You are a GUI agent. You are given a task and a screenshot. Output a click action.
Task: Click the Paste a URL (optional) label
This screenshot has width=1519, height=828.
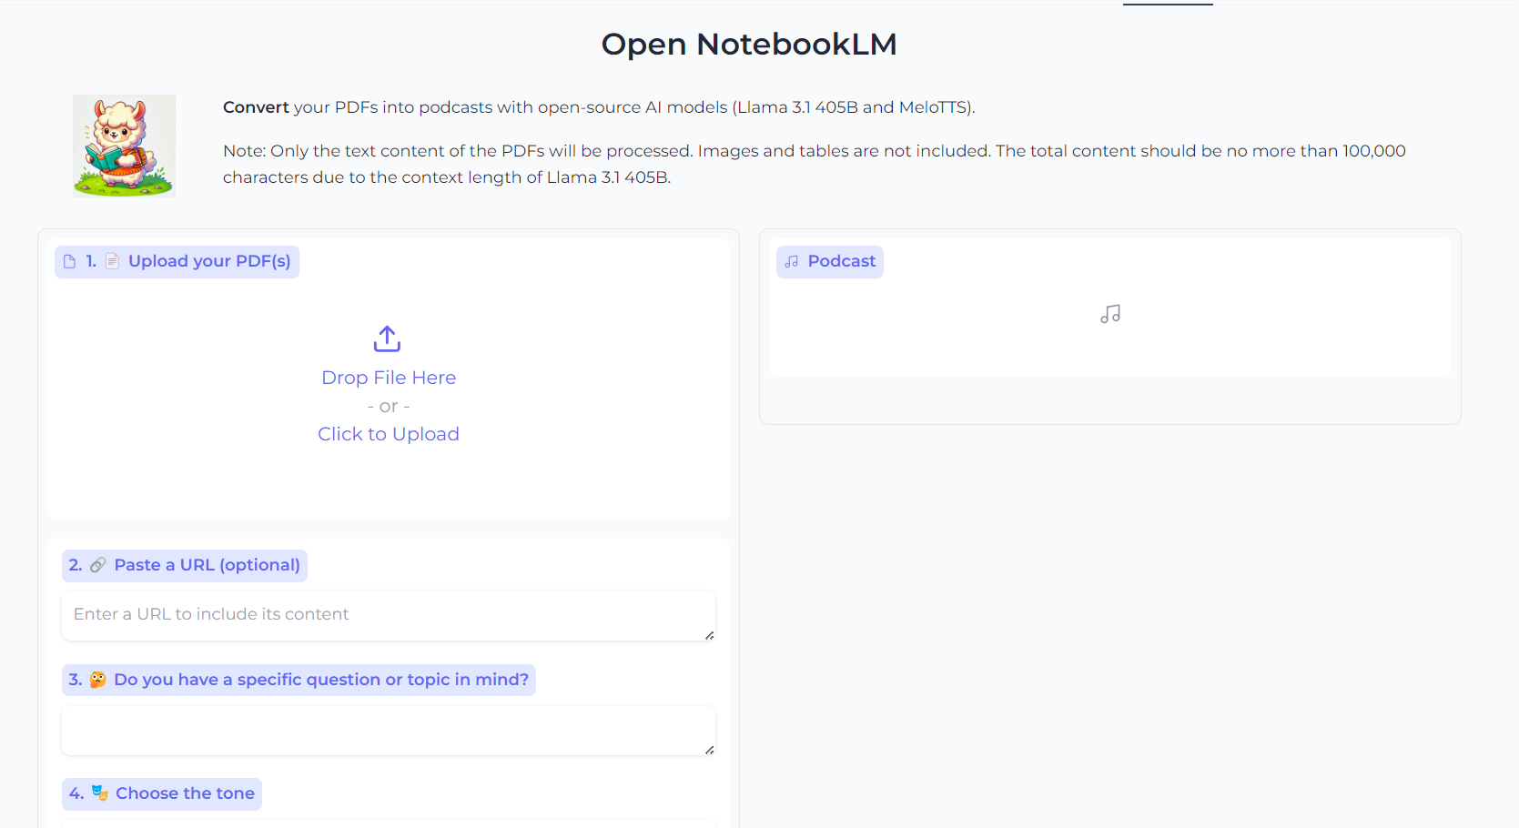[207, 565]
